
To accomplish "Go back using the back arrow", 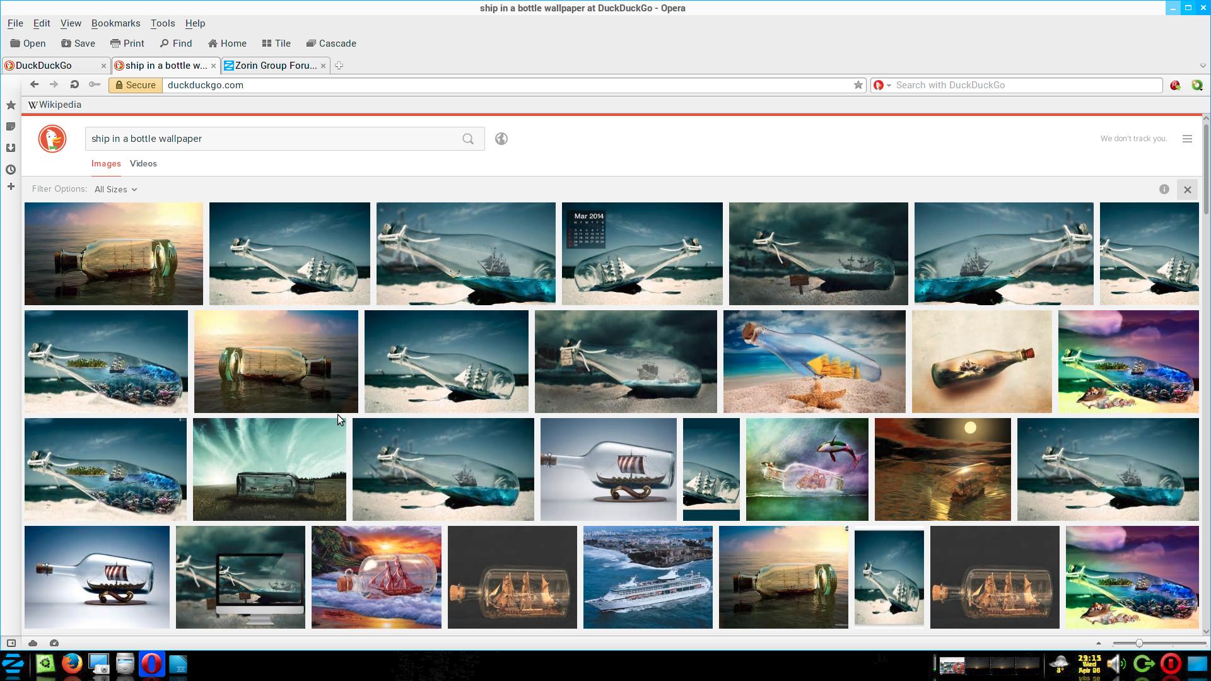I will (x=34, y=84).
